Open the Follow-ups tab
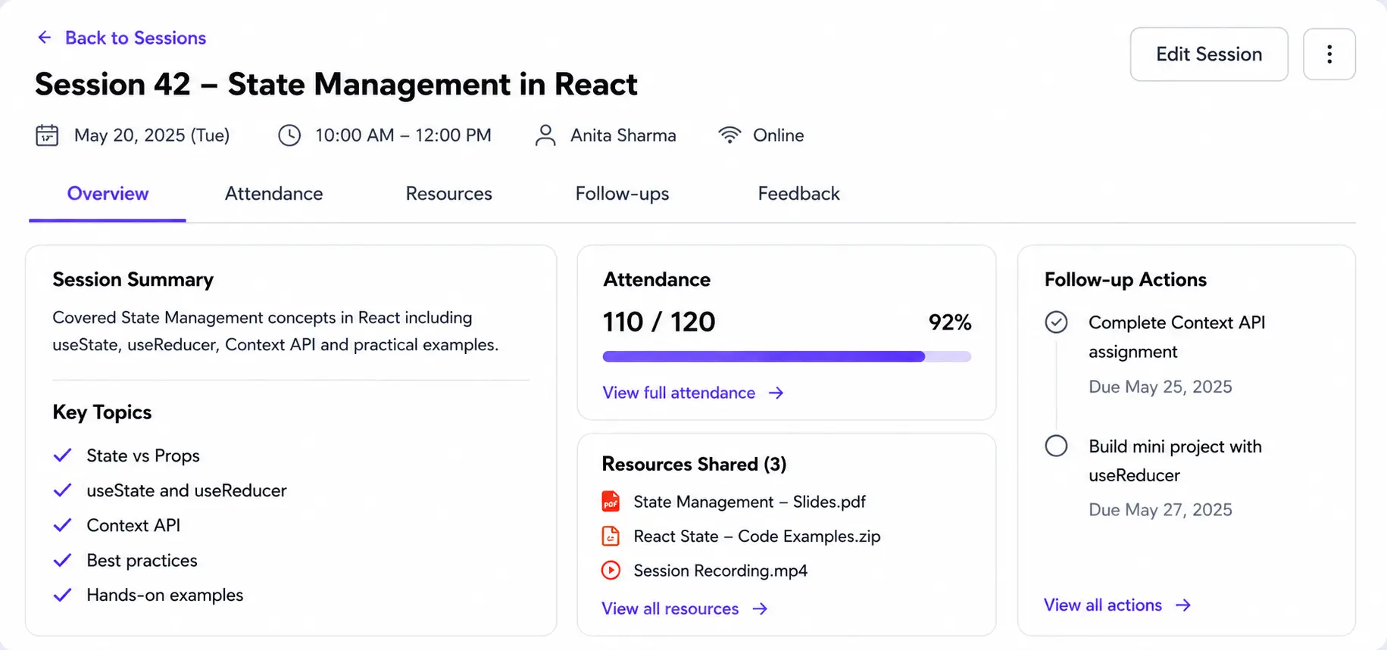Screen dimensions: 1387x650 coord(622,194)
